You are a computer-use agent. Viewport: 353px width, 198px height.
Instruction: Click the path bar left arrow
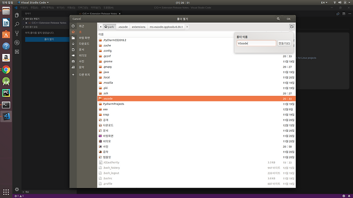click(101, 27)
